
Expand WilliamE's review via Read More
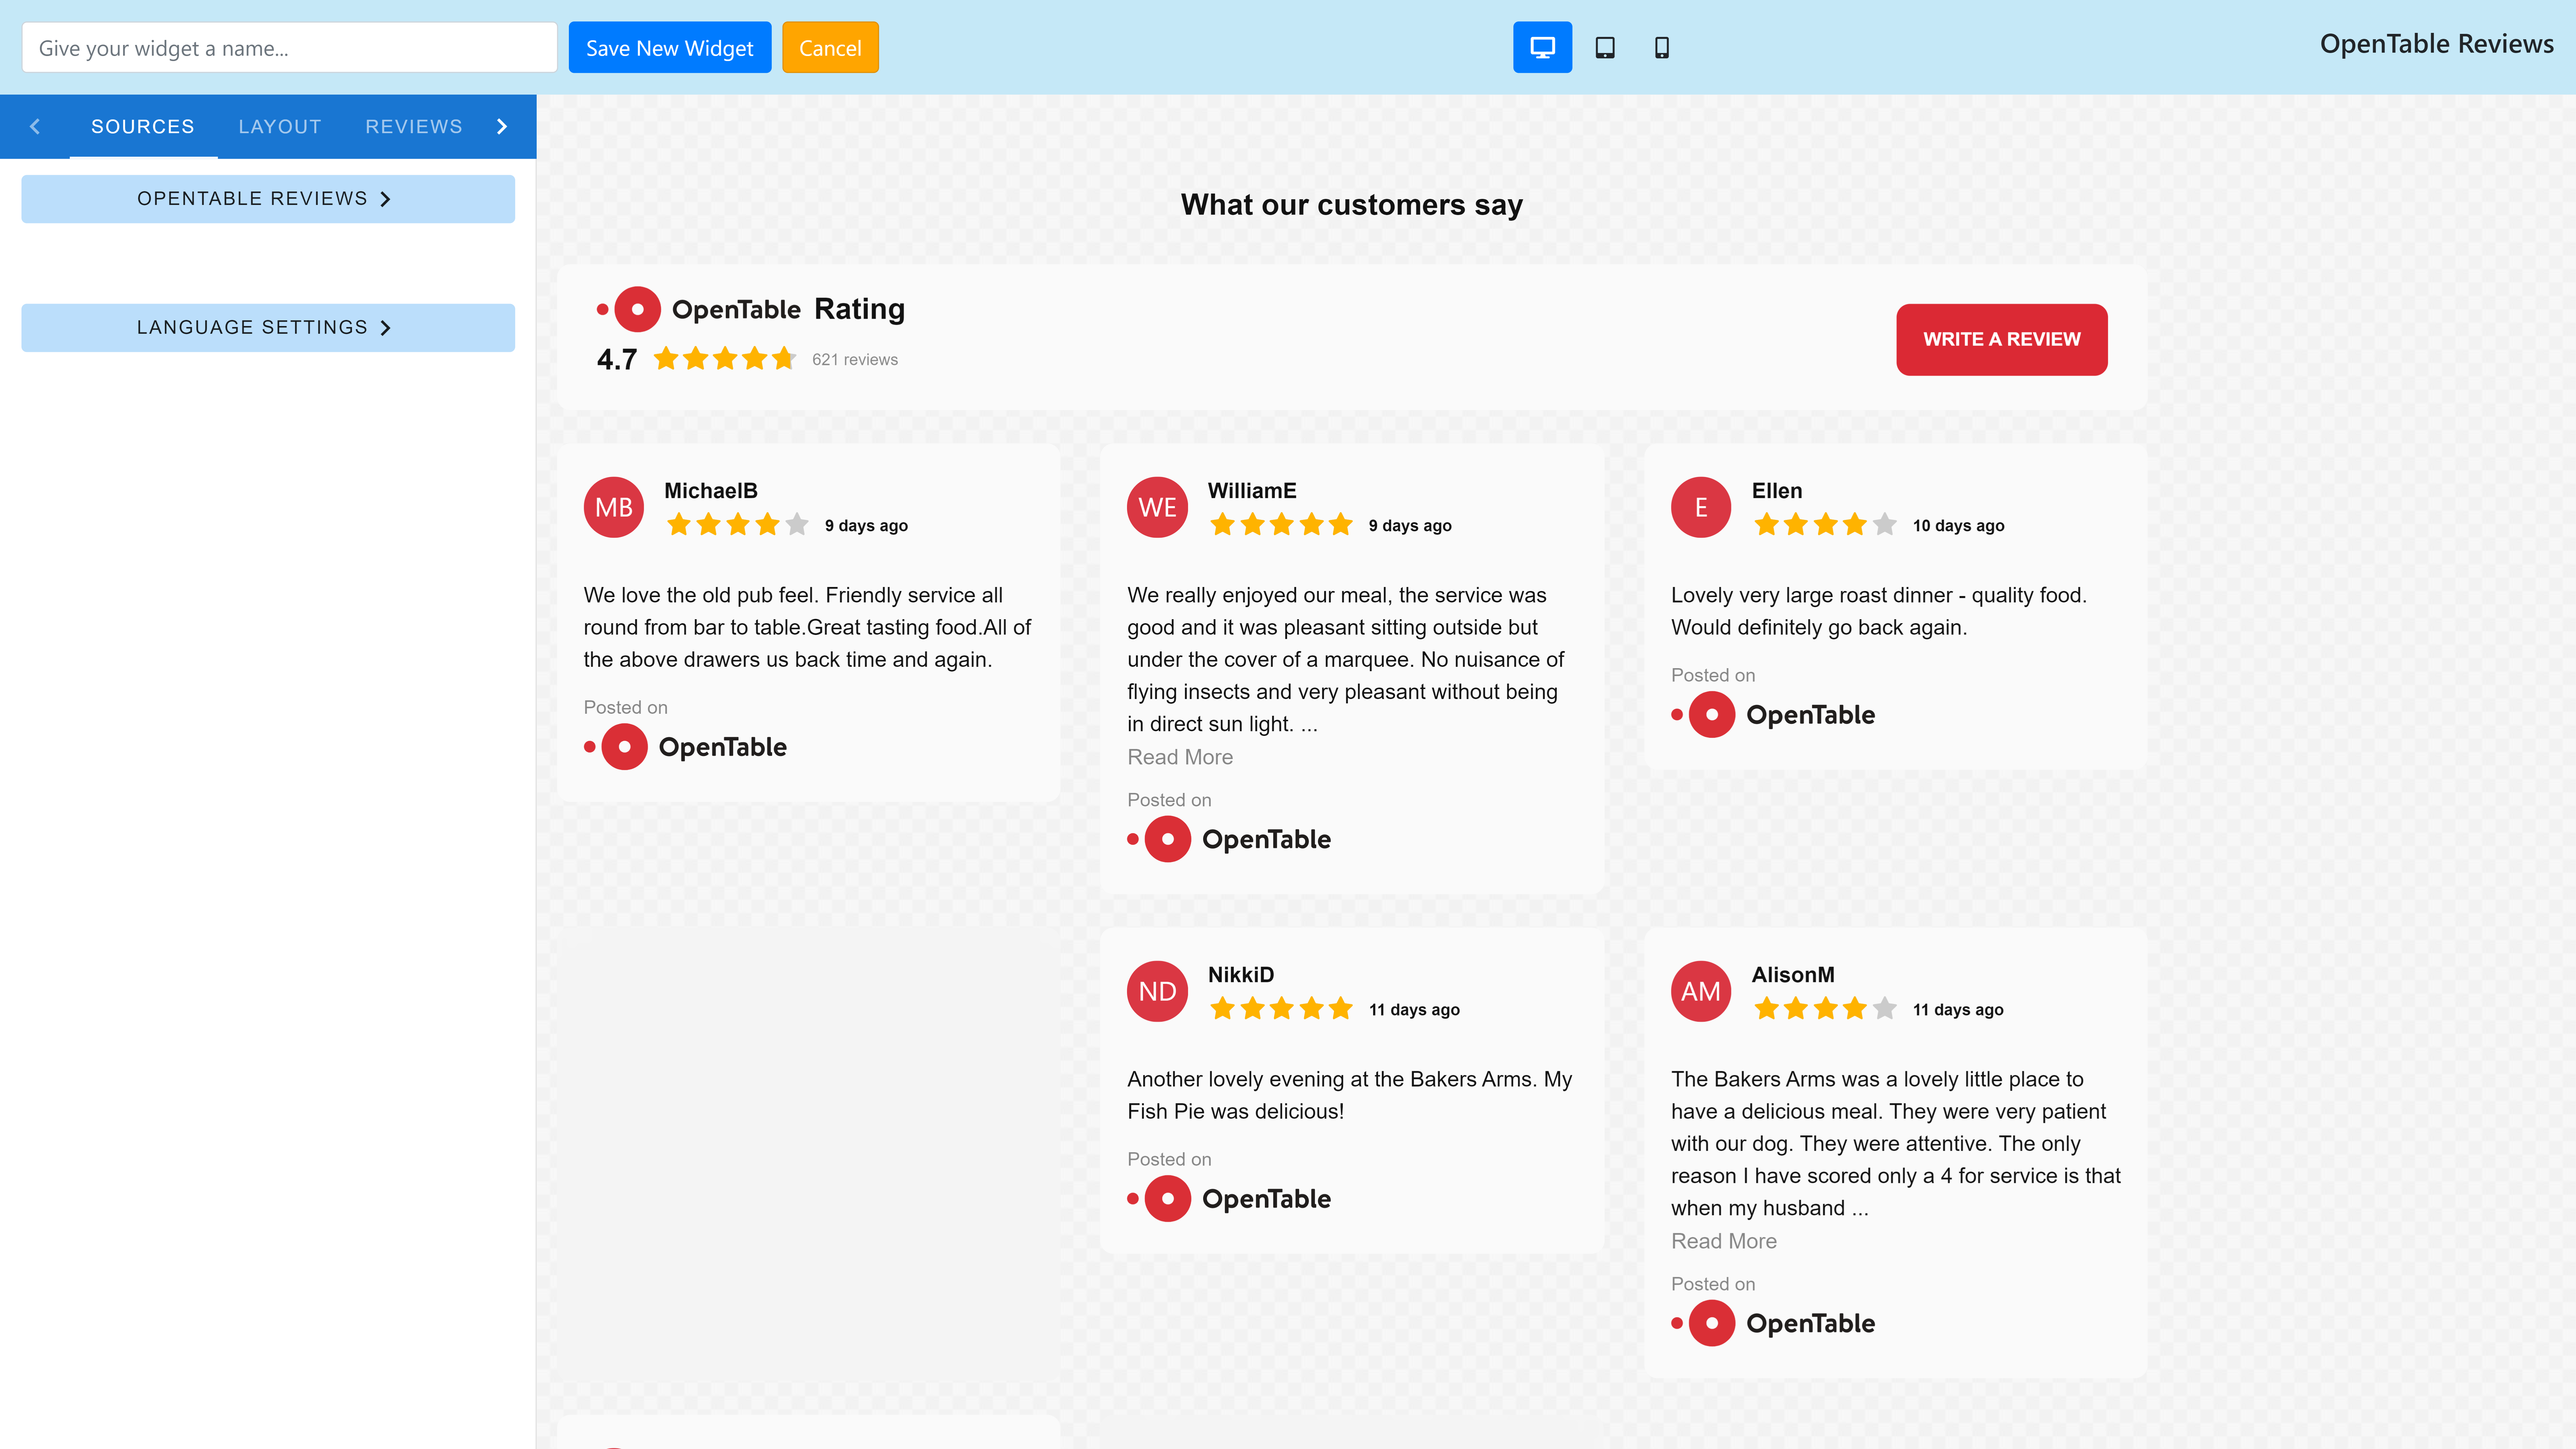(x=1180, y=757)
